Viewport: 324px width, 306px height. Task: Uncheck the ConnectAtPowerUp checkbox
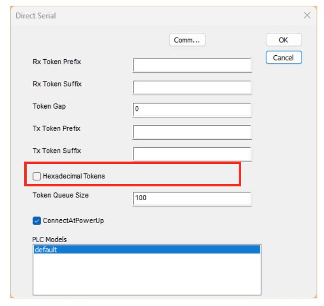(x=37, y=221)
